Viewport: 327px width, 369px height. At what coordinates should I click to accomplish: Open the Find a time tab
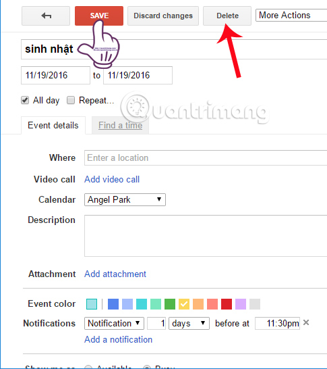pyautogui.click(x=120, y=126)
